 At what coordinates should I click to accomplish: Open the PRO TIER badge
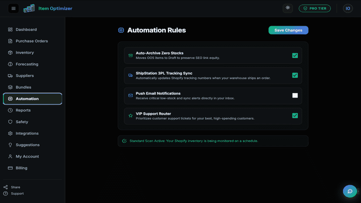(314, 8)
